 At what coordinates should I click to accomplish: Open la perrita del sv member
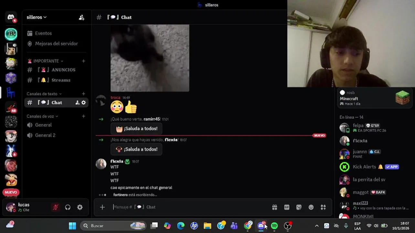(x=373, y=180)
